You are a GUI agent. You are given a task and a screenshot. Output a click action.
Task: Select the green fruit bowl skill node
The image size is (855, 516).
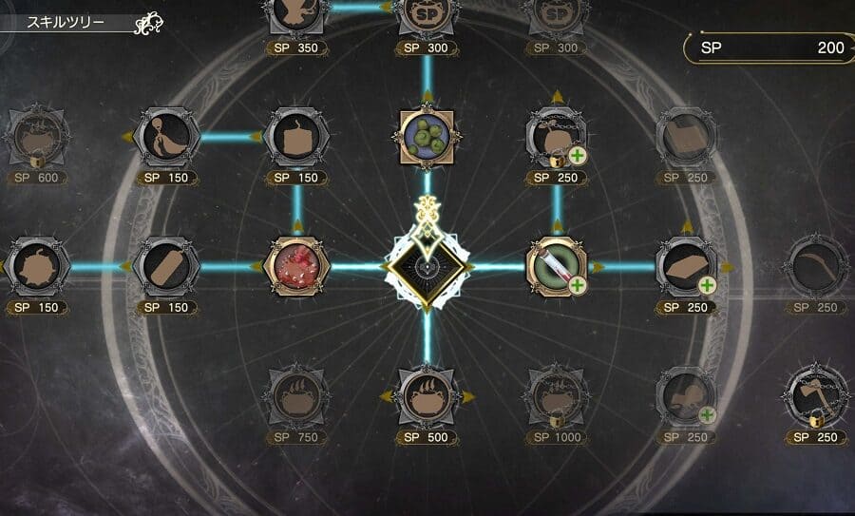pos(427,136)
